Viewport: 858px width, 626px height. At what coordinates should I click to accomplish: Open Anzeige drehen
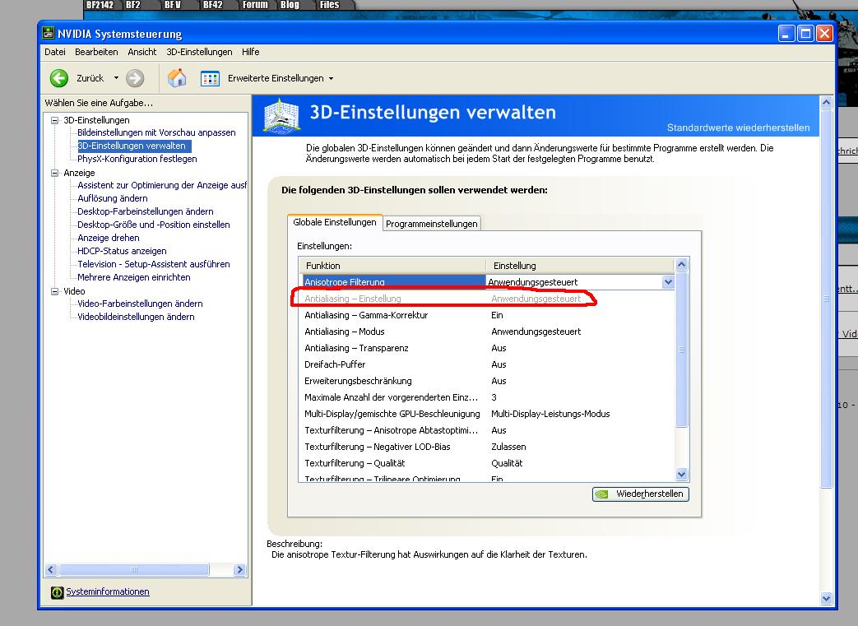click(109, 238)
